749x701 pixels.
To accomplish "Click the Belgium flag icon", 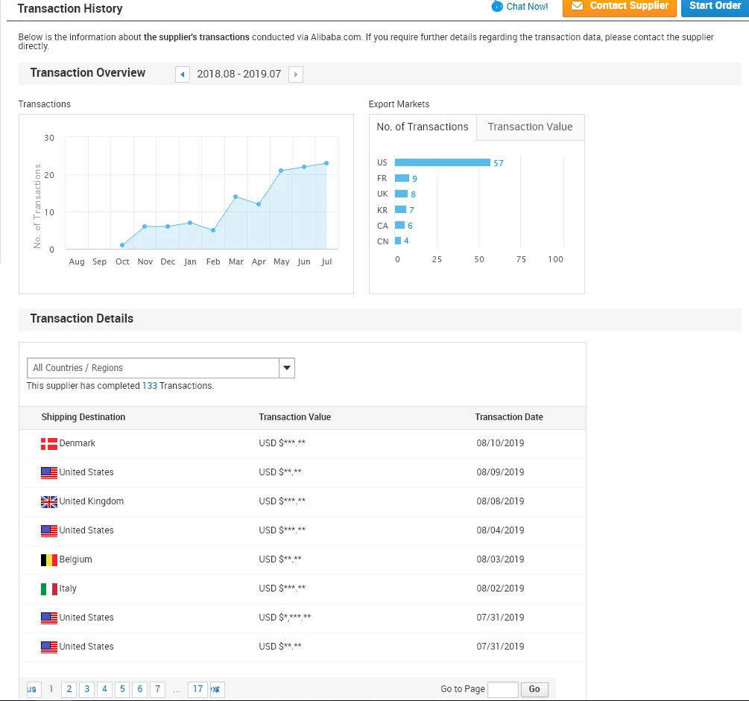I will pos(49,560).
